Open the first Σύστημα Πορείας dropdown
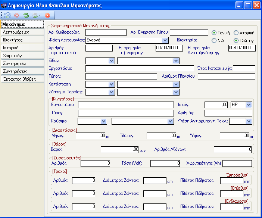 pyautogui.click(x=111, y=92)
